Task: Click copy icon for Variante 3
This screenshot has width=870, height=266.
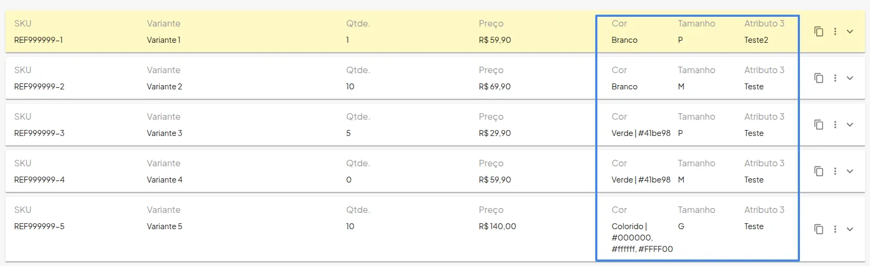Action: (818, 125)
